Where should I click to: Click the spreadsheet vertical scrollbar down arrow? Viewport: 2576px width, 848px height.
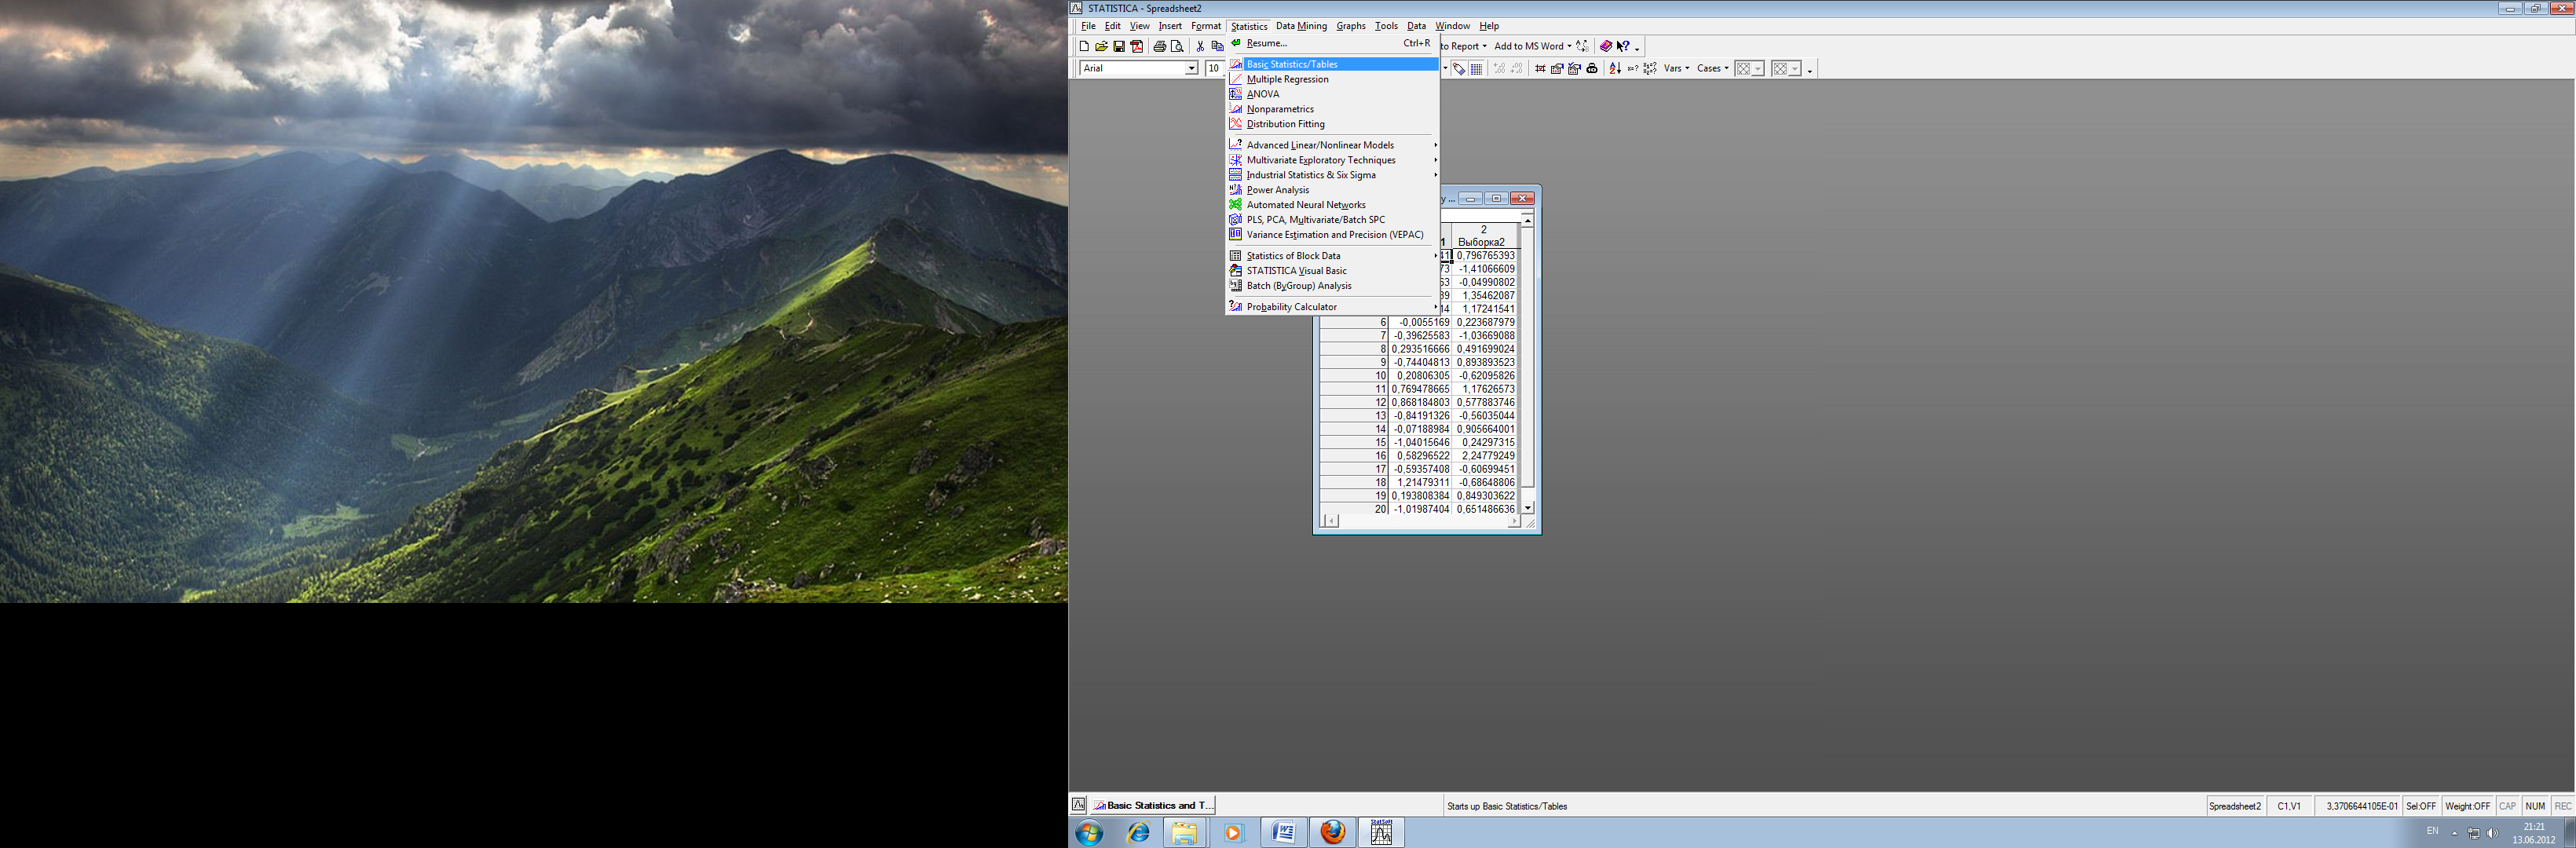[1527, 508]
